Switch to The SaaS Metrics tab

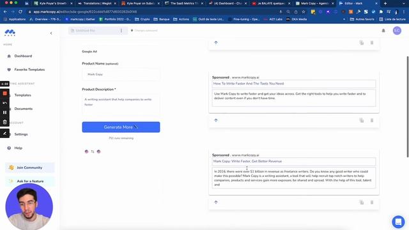(184, 3)
